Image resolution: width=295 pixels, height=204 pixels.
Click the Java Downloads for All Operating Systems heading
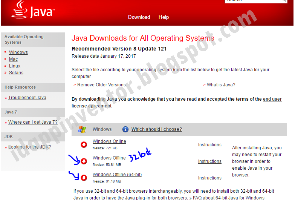click(x=143, y=38)
